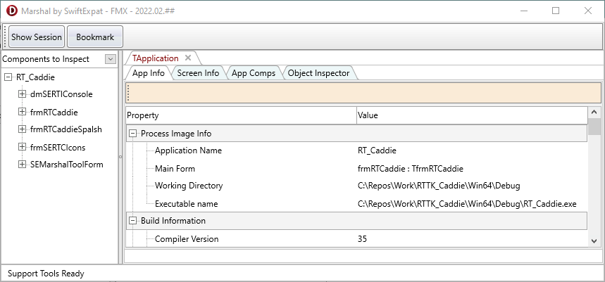Collapse the Build Information group
Viewport: 605px width, 282px height.
tap(133, 221)
